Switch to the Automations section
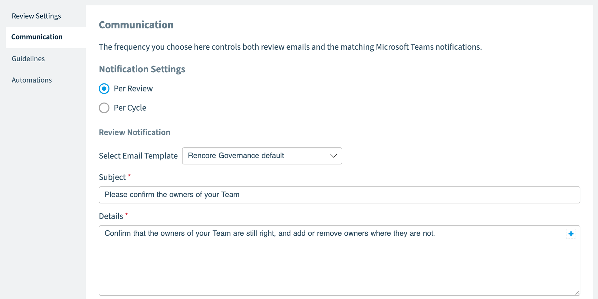This screenshot has height=299, width=598. pyautogui.click(x=32, y=80)
